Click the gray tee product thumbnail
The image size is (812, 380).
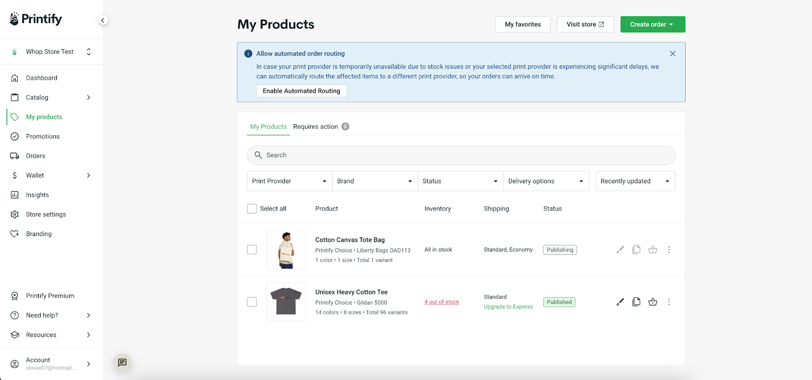pos(286,302)
